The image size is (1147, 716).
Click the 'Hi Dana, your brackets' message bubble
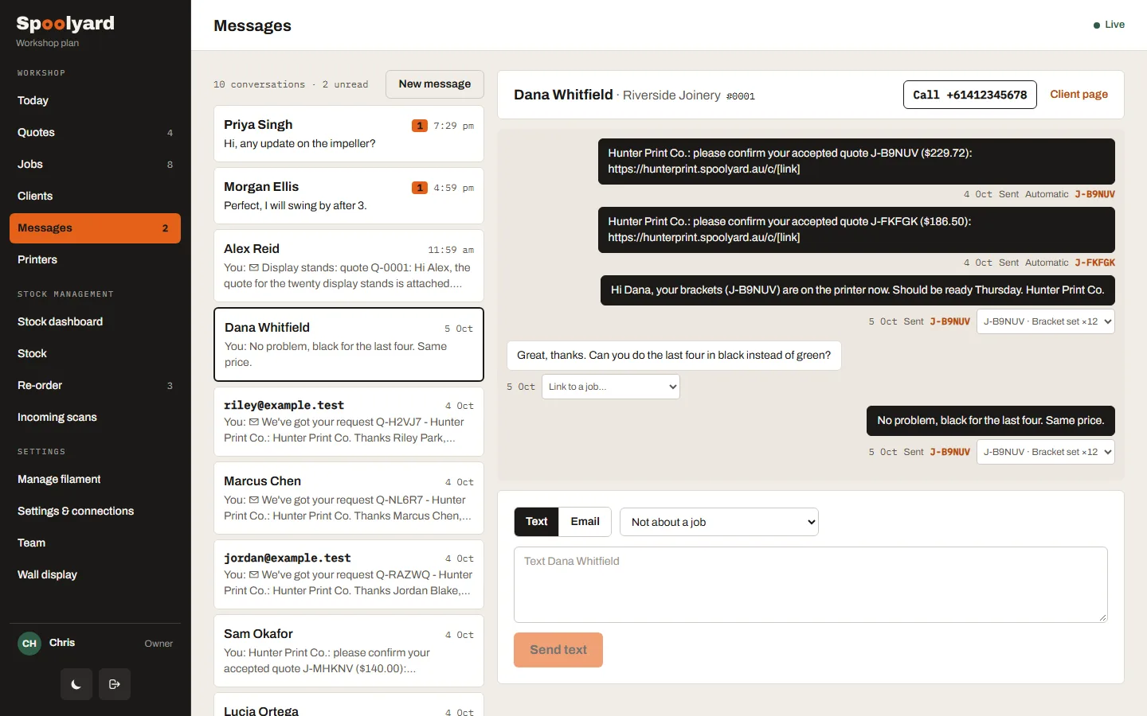[x=857, y=290]
